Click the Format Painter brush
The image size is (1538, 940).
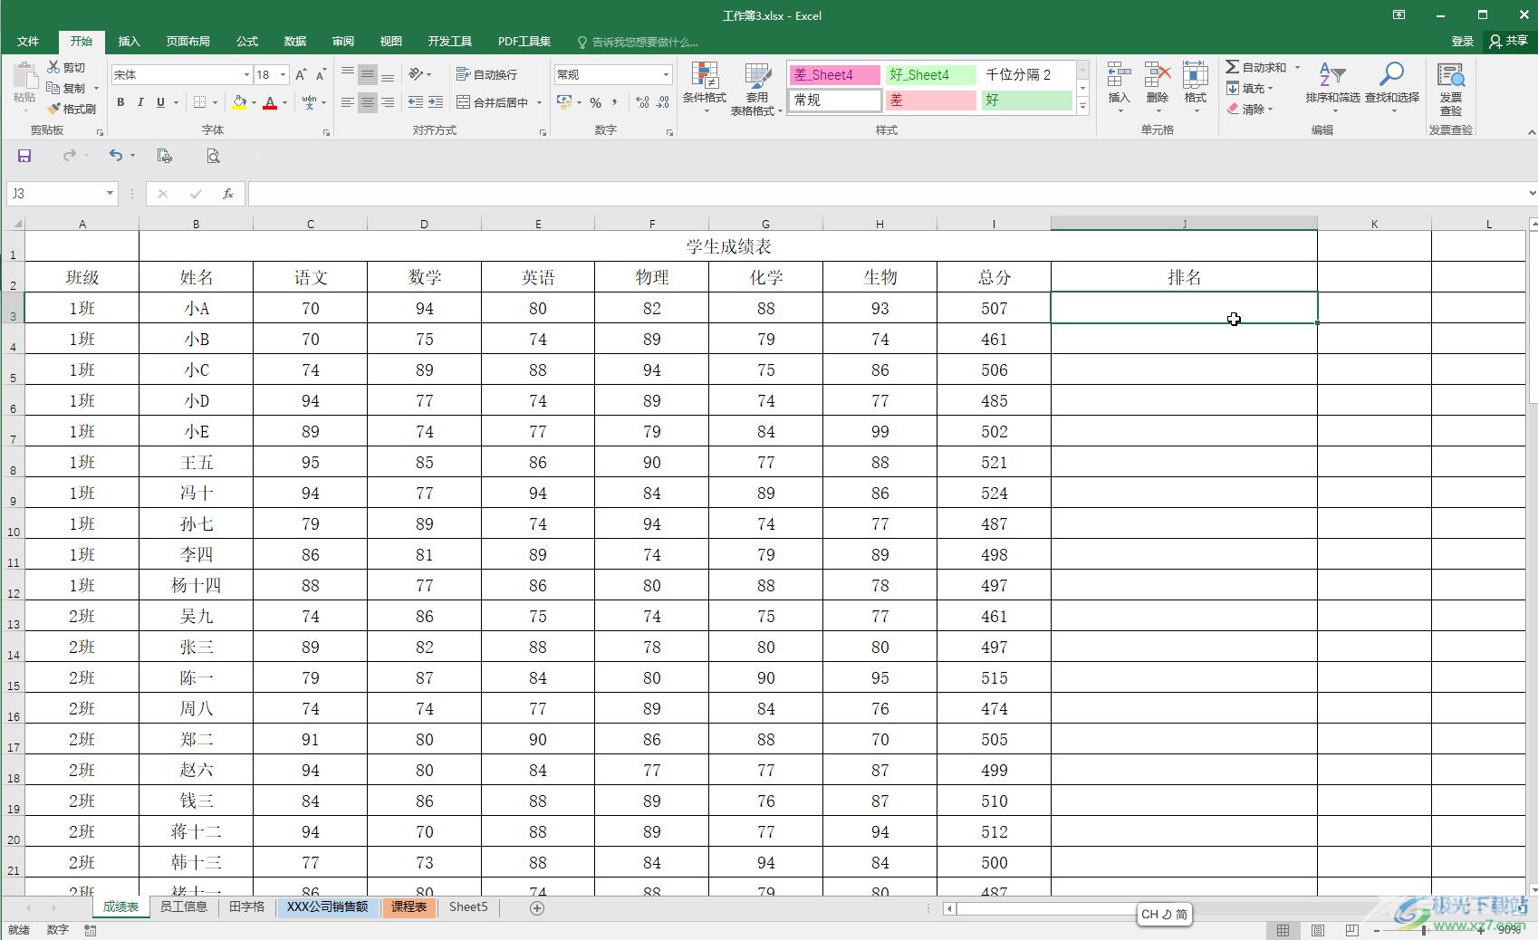[x=53, y=109]
